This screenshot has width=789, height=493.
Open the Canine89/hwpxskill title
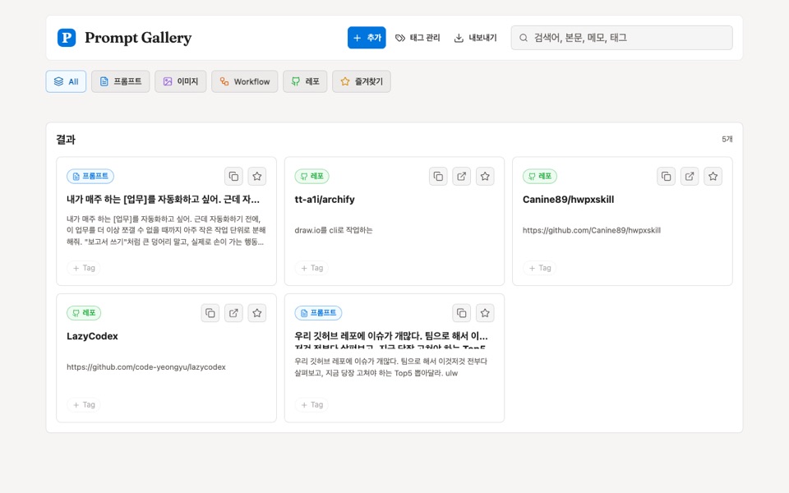pos(568,199)
